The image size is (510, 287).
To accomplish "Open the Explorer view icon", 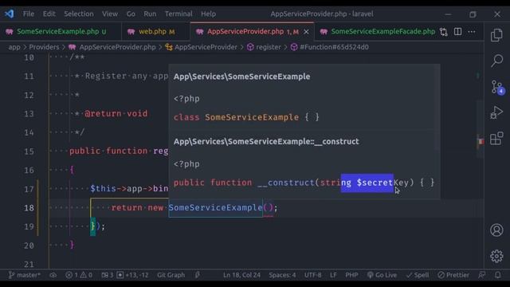I will [496, 35].
